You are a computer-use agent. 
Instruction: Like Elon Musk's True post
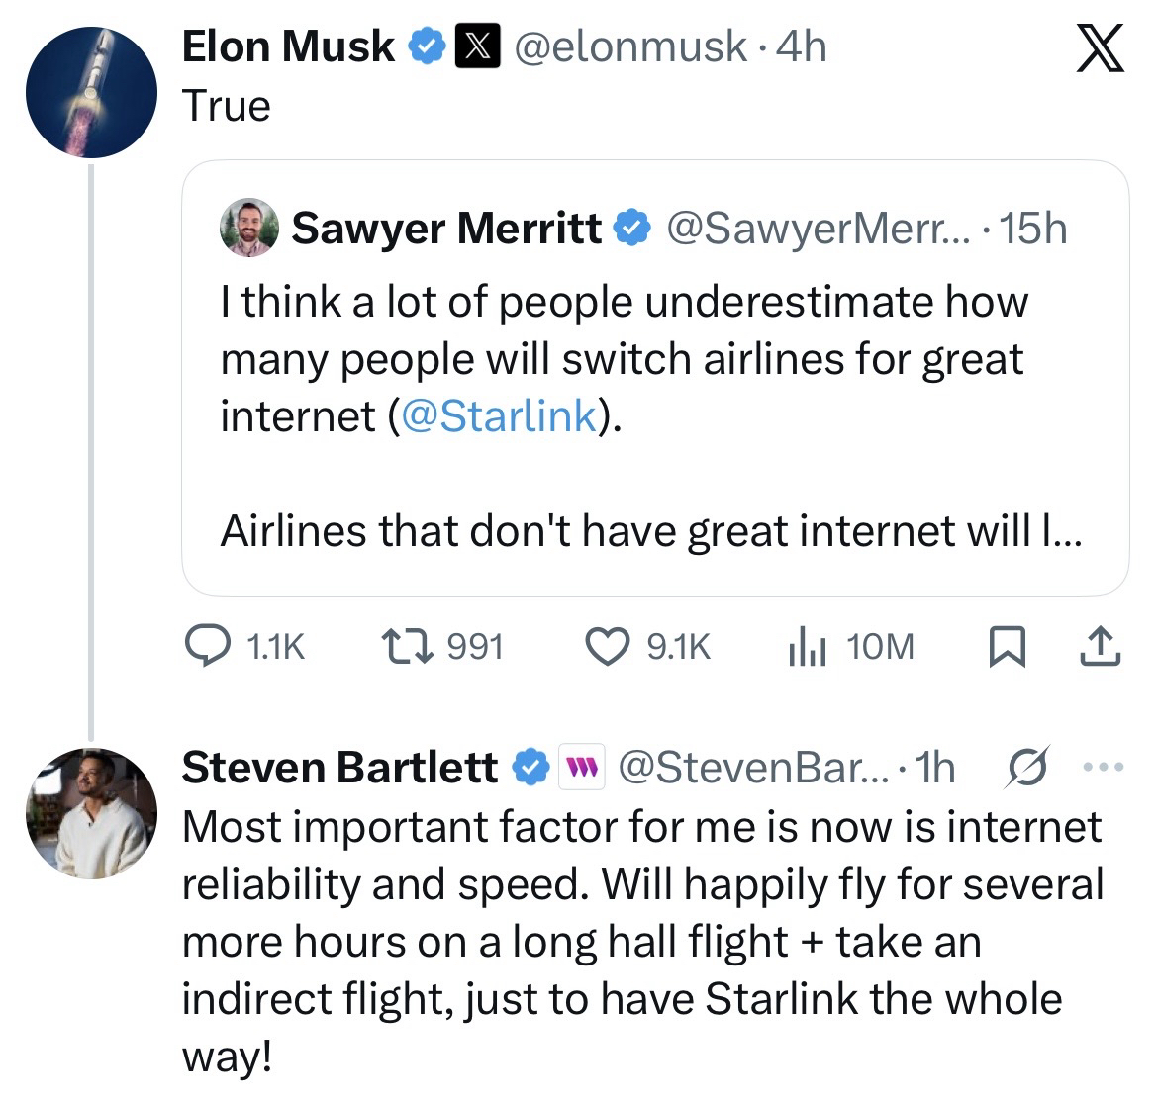point(605,647)
